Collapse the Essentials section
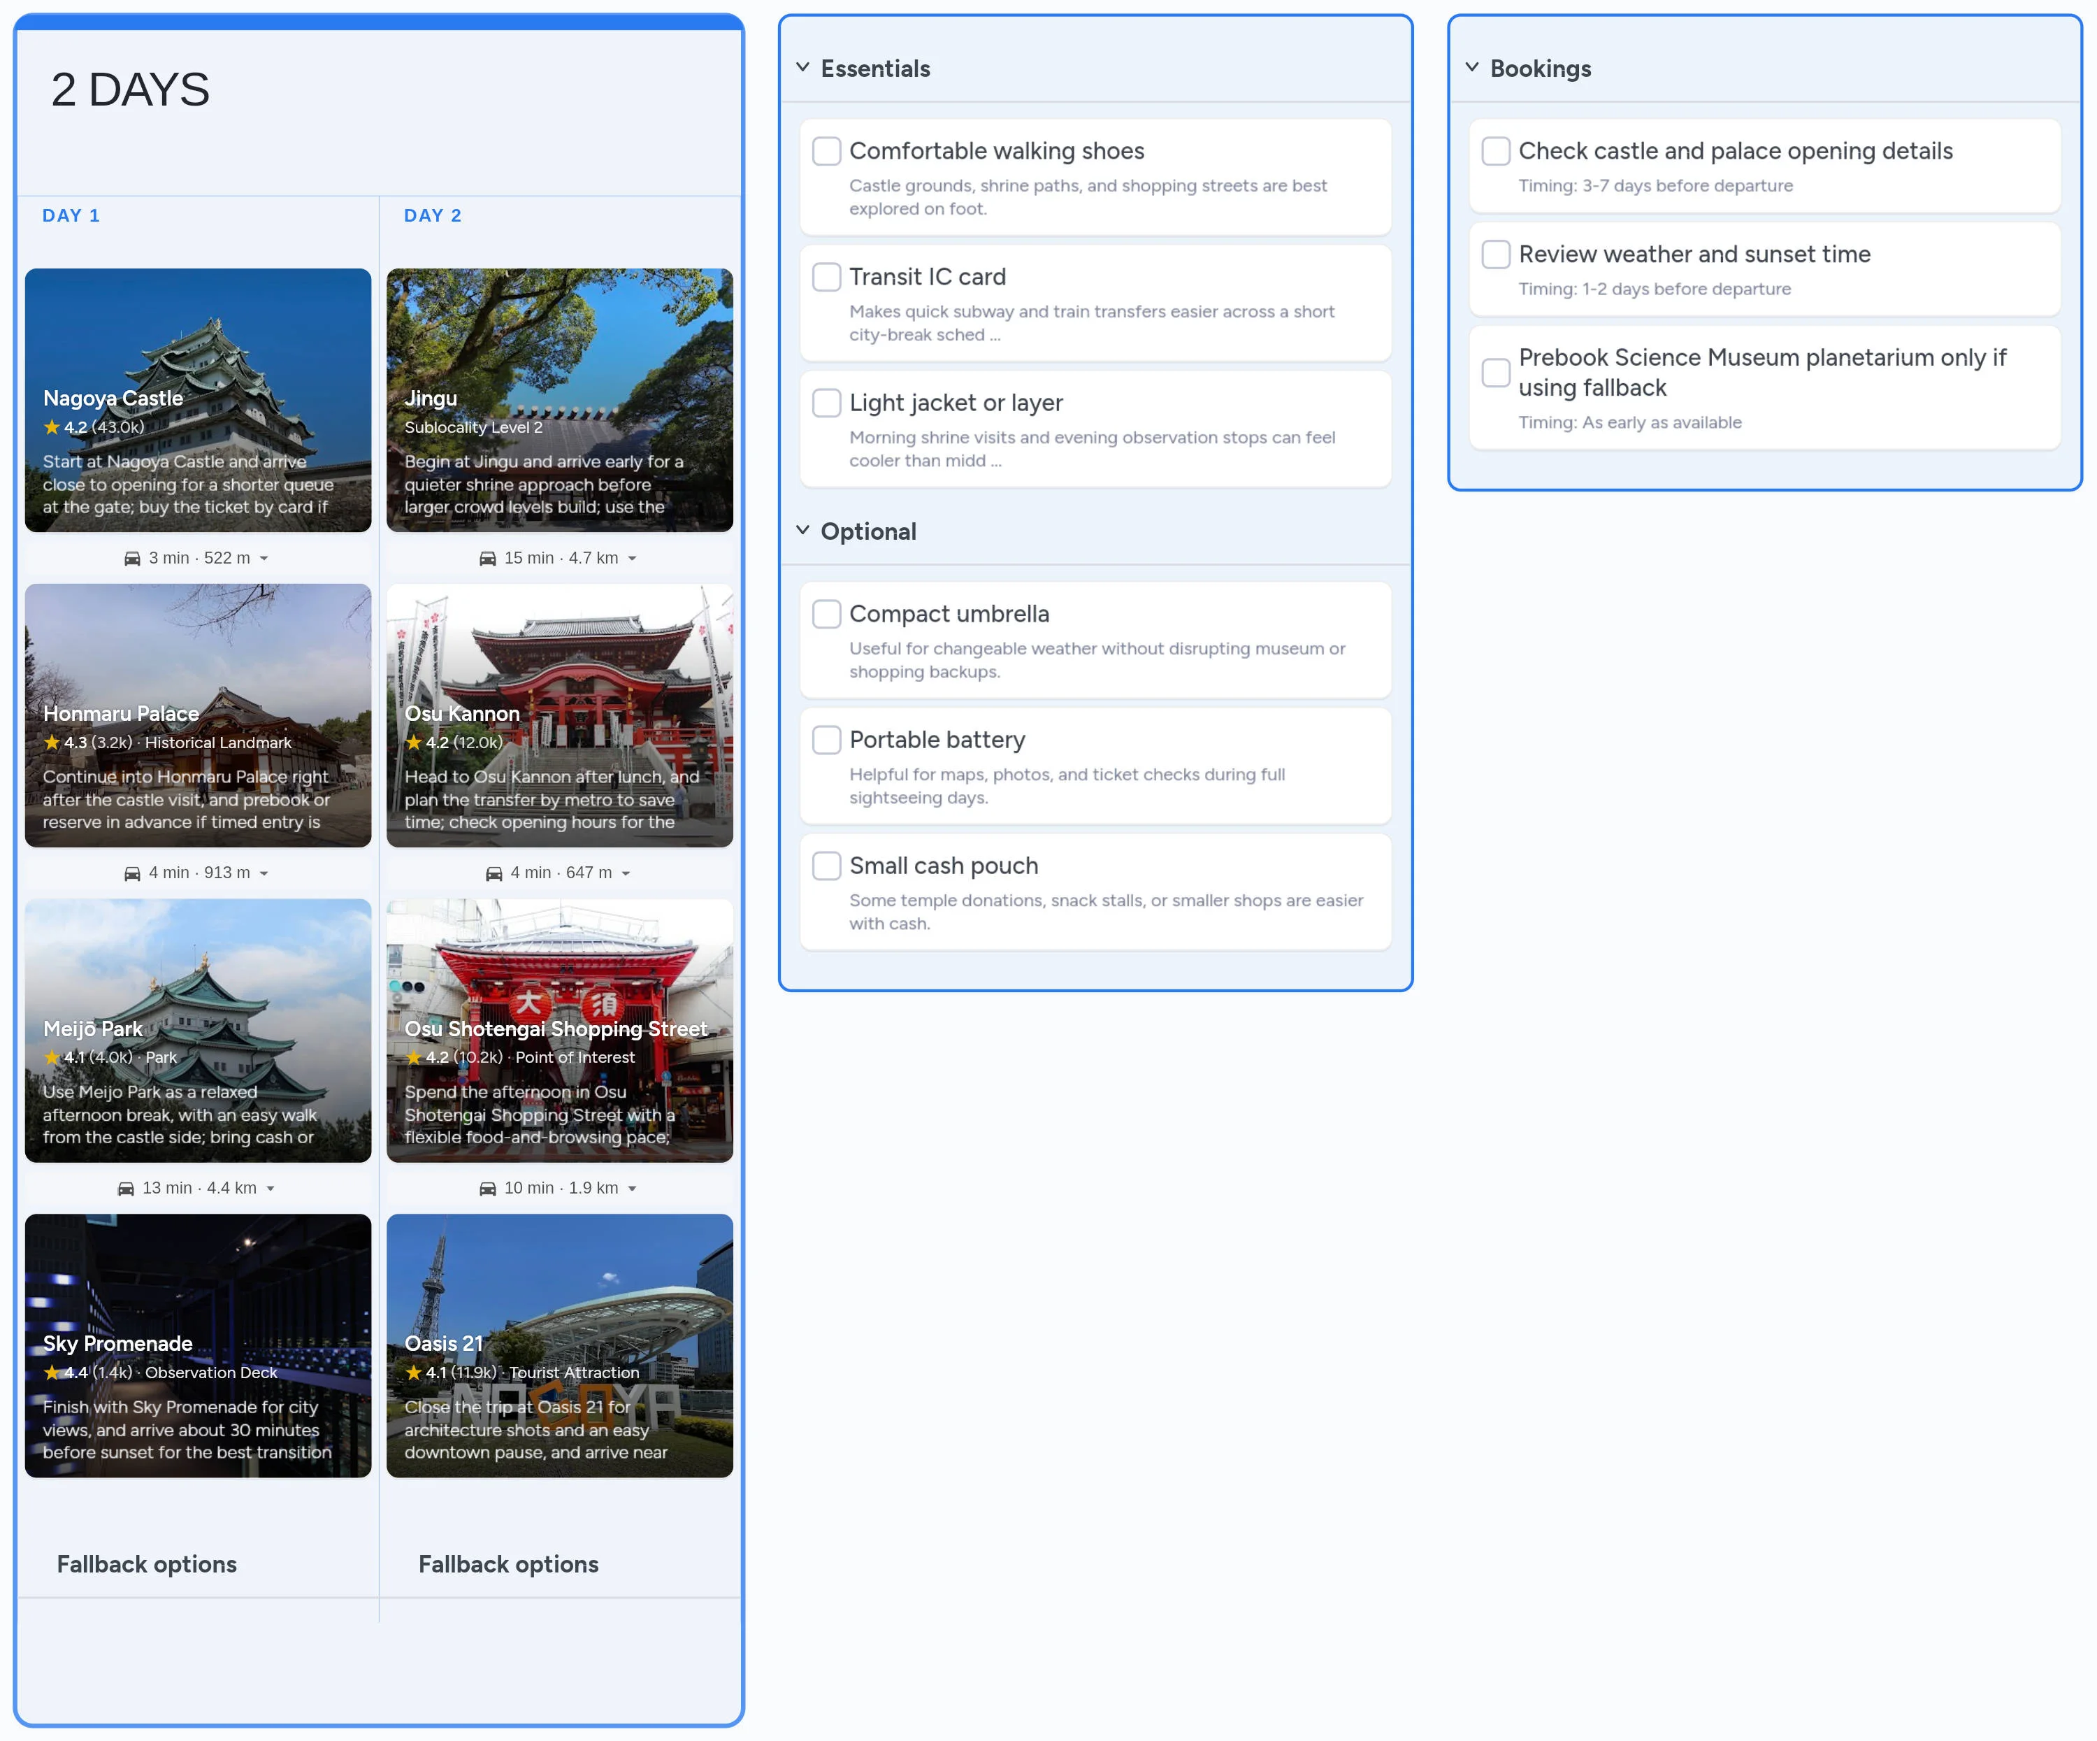Image resolution: width=2097 pixels, height=1741 pixels. point(802,67)
